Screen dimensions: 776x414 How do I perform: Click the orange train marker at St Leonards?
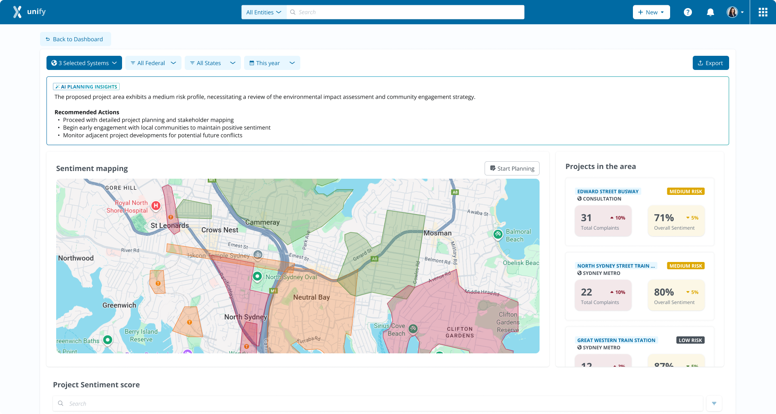[171, 217]
